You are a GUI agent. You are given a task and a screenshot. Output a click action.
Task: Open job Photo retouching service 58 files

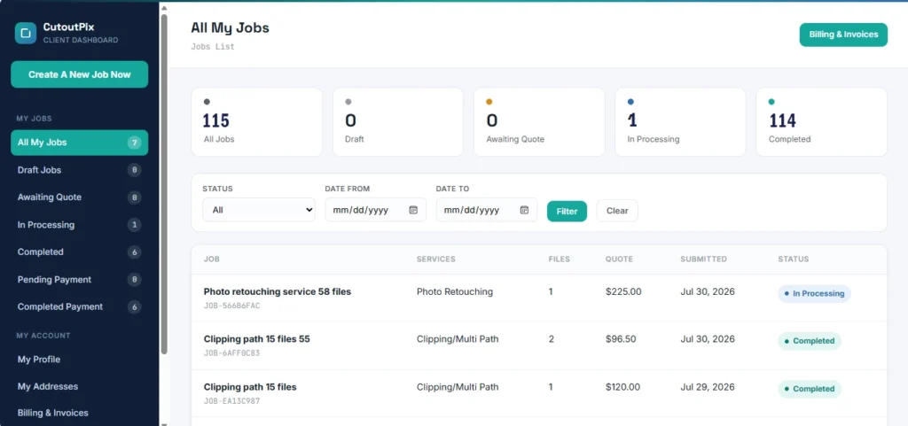[x=278, y=292]
